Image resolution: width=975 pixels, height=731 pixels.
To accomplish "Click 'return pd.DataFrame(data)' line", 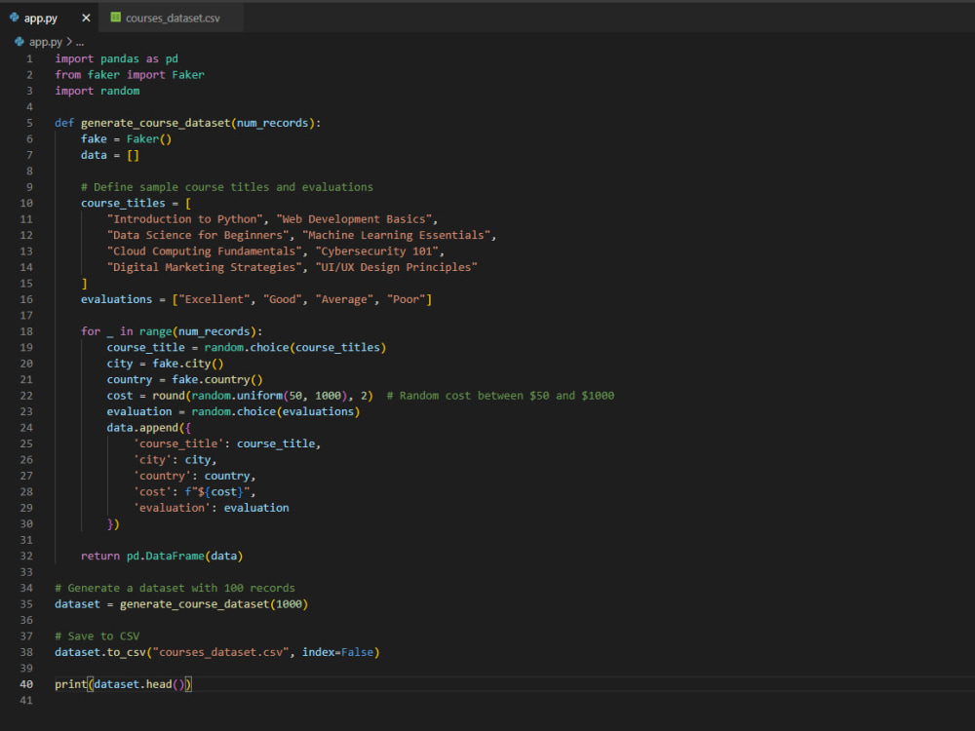I will coord(162,557).
